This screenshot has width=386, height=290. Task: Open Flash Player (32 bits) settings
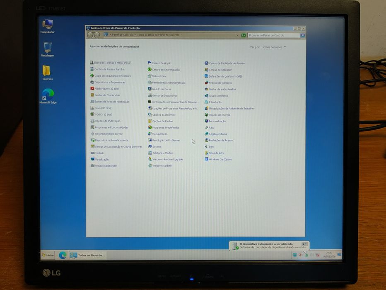pyautogui.click(x=105, y=88)
